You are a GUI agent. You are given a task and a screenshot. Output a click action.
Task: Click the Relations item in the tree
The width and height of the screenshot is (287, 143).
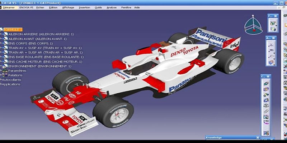15,75
